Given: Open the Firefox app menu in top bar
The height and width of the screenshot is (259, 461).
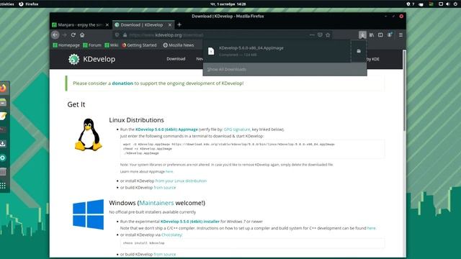Looking at the screenshot, I should point(29,4).
